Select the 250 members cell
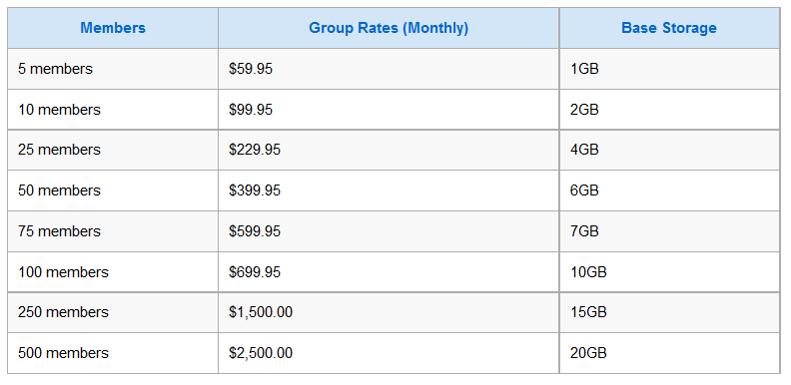This screenshot has height=385, width=791. click(x=113, y=312)
